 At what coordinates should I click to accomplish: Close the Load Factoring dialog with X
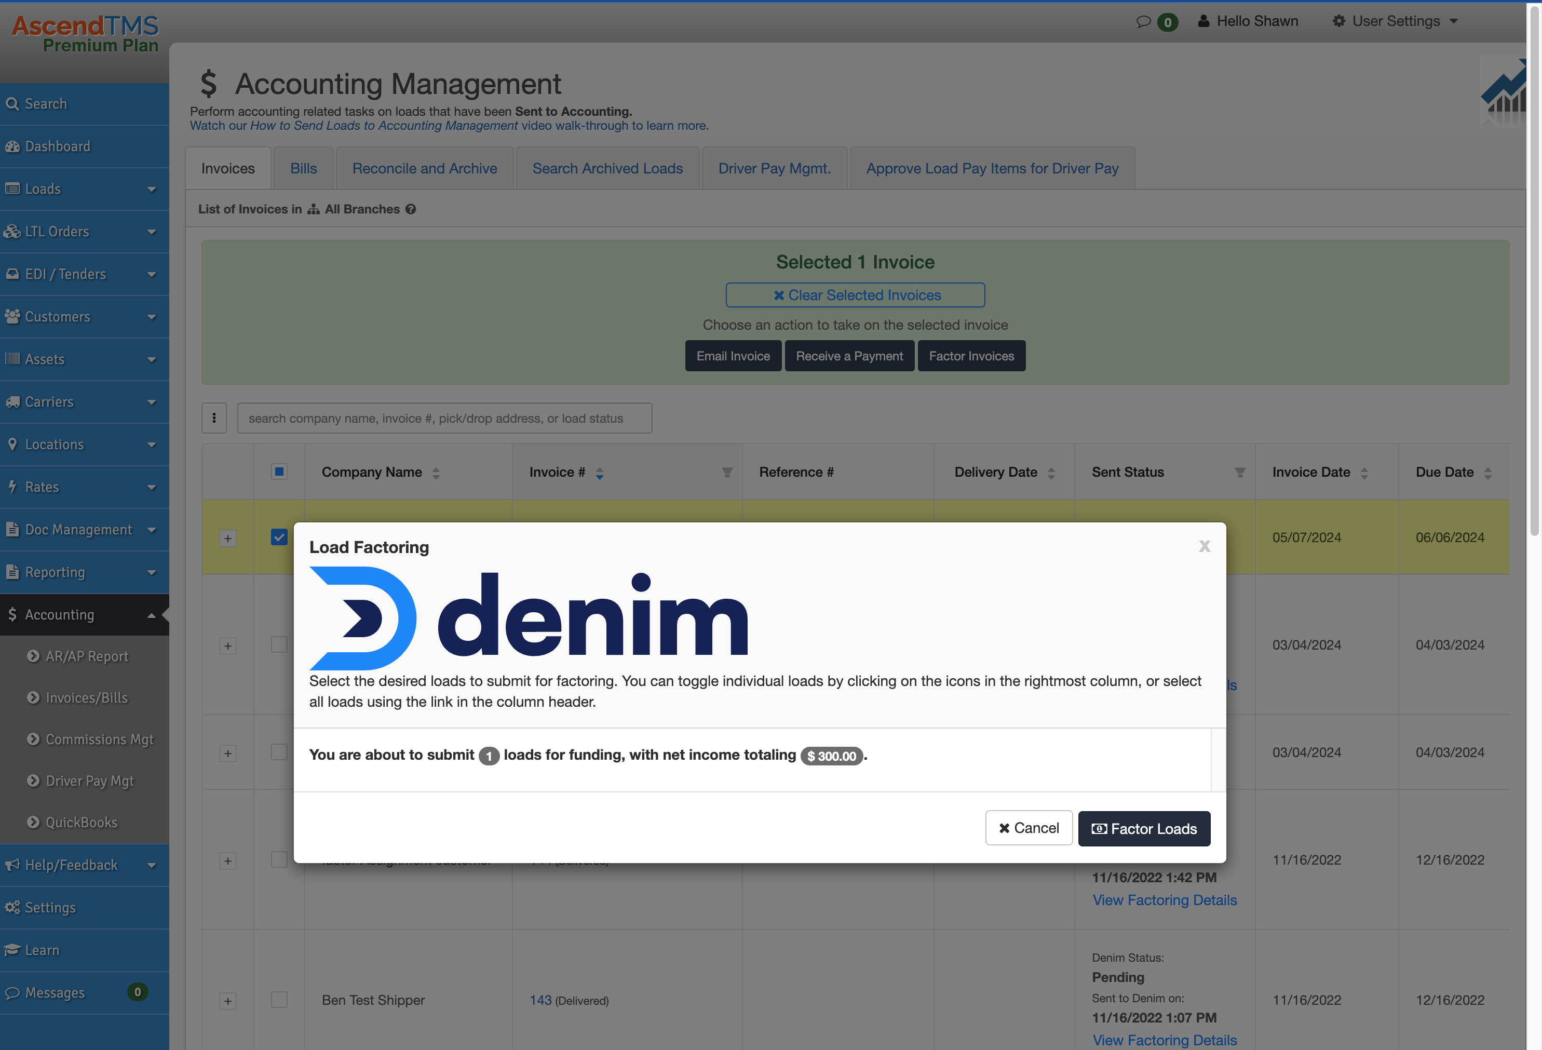click(1205, 546)
